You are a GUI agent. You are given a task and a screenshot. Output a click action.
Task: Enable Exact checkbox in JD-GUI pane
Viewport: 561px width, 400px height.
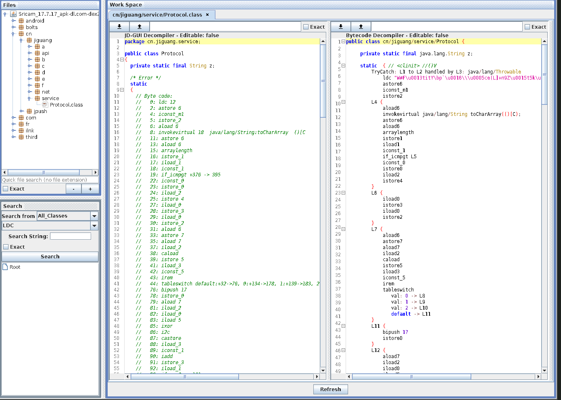tap(306, 27)
